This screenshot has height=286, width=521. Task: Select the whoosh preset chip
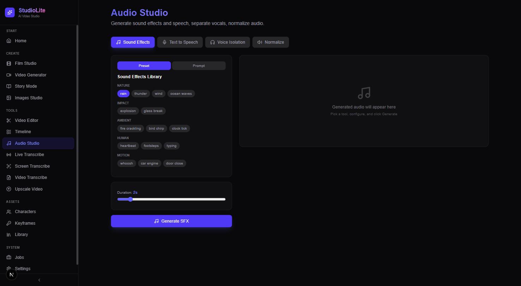pos(127,163)
